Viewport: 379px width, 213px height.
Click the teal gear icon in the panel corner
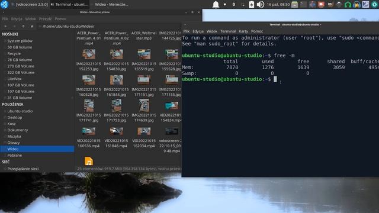(374, 4)
